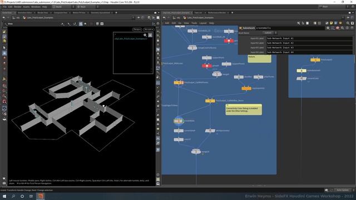
Task: Click the parameter pane search magnifier
Action: pyautogui.click(x=343, y=28)
